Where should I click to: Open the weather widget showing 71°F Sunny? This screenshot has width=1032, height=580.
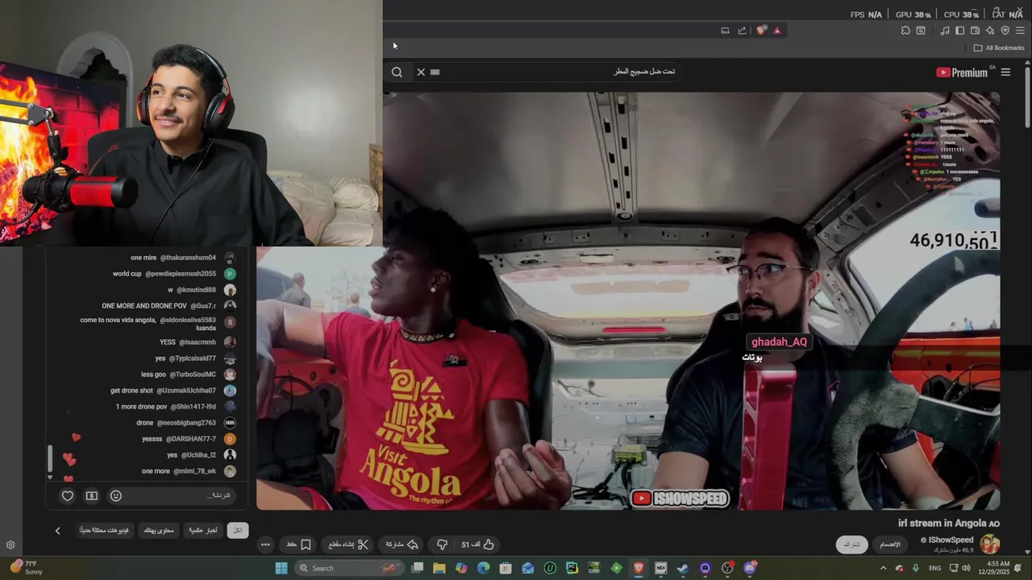(26, 568)
